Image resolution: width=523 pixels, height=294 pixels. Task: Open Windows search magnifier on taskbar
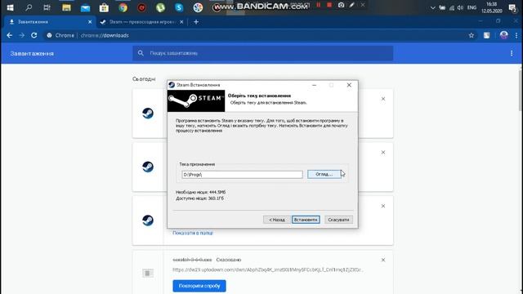pyautogui.click(x=29, y=7)
